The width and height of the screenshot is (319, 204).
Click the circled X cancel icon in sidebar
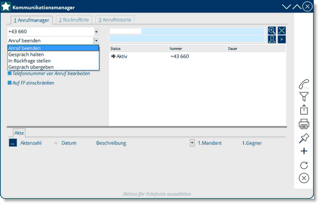[304, 178]
